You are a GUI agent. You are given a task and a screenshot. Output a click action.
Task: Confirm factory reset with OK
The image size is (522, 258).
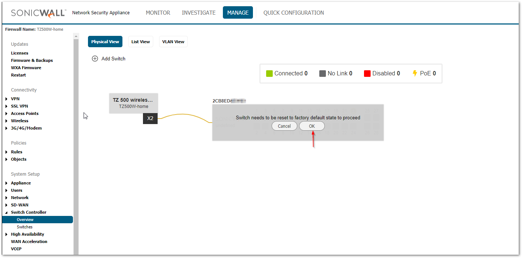tap(312, 126)
